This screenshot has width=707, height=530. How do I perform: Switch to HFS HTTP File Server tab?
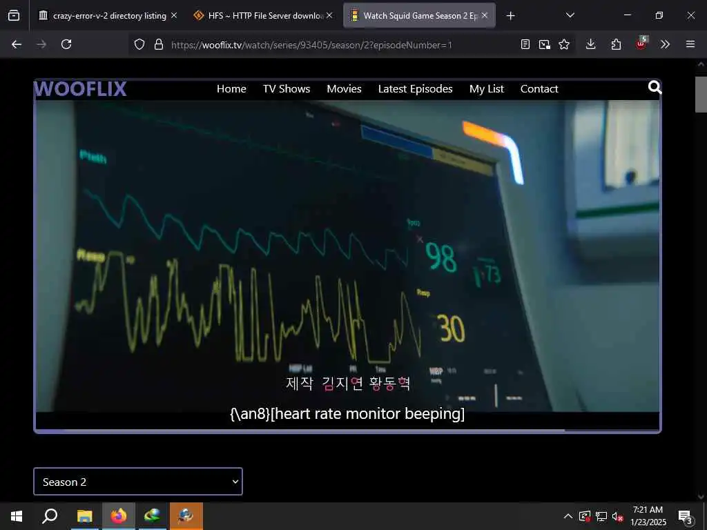[x=263, y=16]
